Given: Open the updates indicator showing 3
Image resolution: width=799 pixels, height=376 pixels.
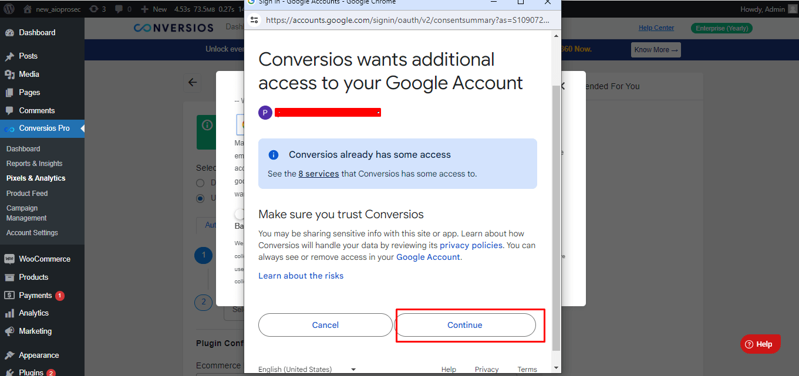Looking at the screenshot, I should pos(97,9).
